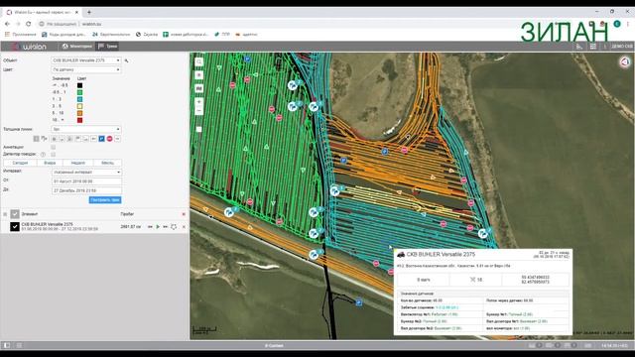The width and height of the screenshot is (635, 357).
Task: Open a new browser tab
Action: tap(89, 12)
